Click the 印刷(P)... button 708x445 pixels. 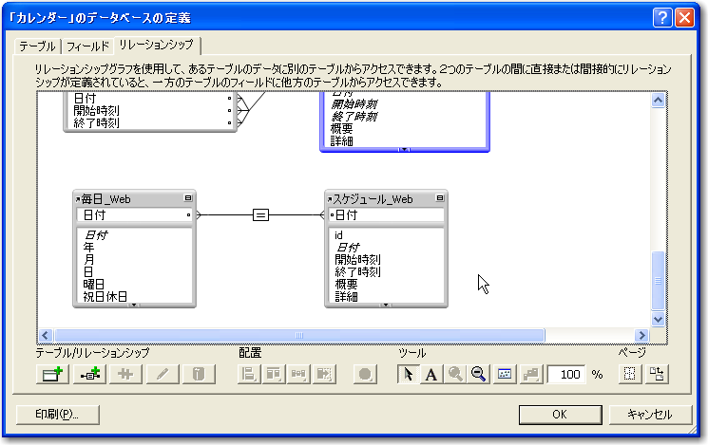(x=59, y=415)
